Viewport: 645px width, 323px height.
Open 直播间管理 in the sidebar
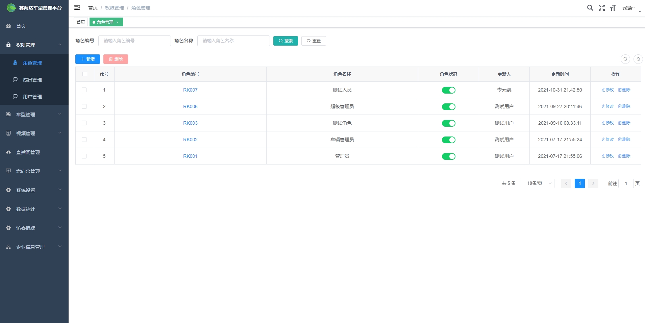34,152
